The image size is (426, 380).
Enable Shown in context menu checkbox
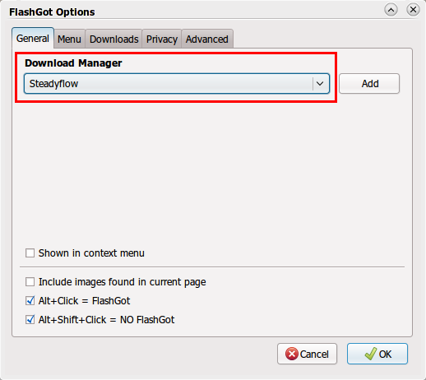pos(30,253)
